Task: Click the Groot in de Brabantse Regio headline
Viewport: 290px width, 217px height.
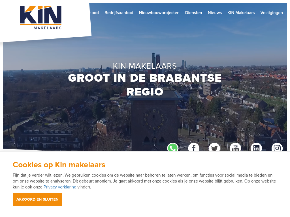Action: (145, 85)
